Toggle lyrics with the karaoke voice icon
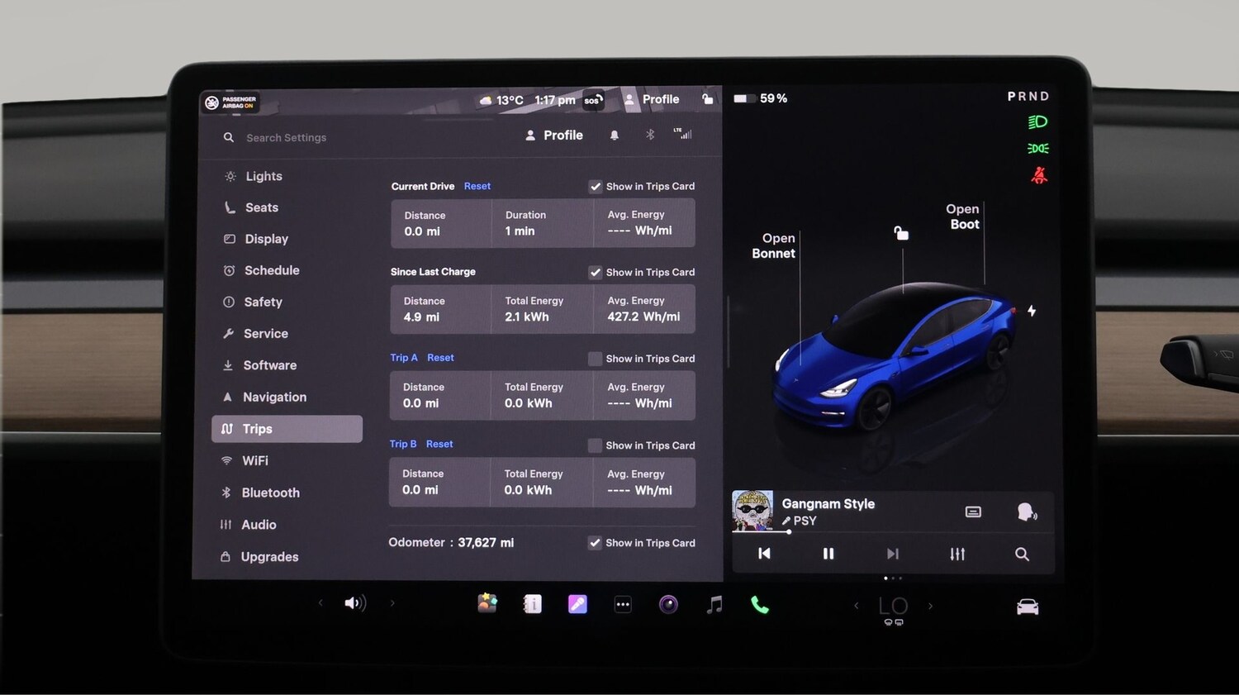This screenshot has height=695, width=1239. click(1025, 512)
